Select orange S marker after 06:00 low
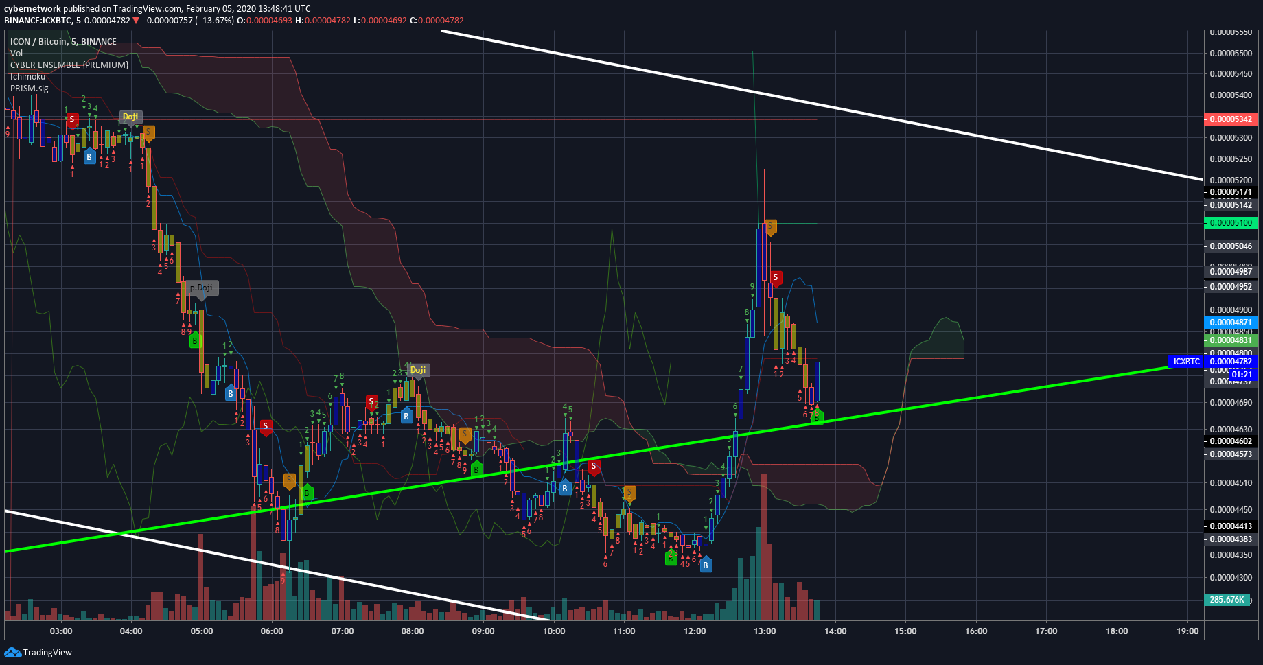The image size is (1263, 665). (289, 480)
